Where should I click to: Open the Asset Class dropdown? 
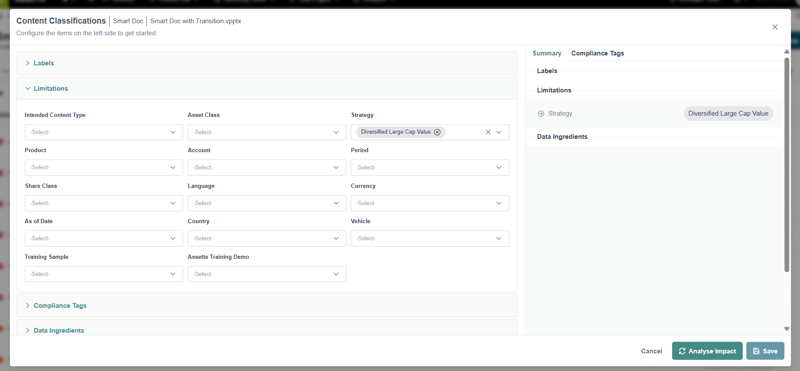pos(267,132)
